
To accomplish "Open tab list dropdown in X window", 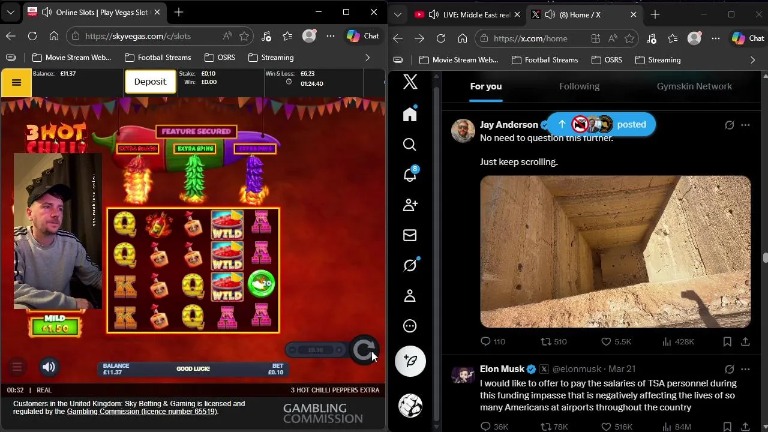I will pos(398,14).
